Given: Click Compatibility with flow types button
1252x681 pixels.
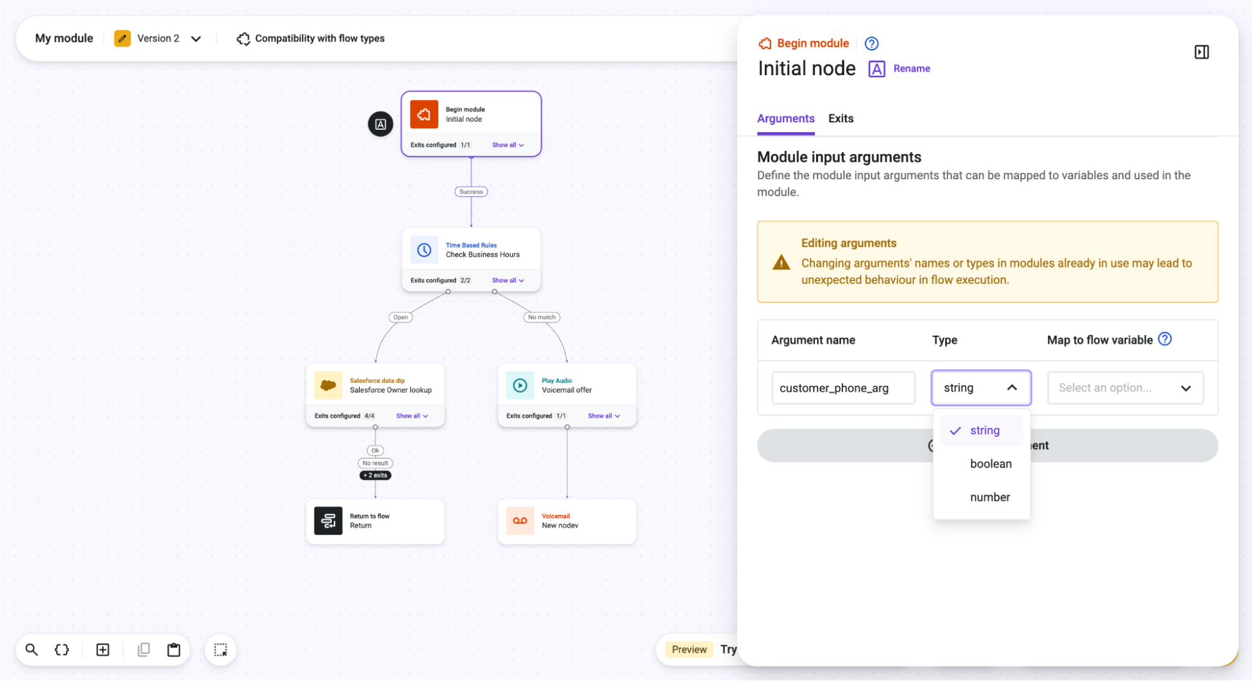Looking at the screenshot, I should 311,38.
